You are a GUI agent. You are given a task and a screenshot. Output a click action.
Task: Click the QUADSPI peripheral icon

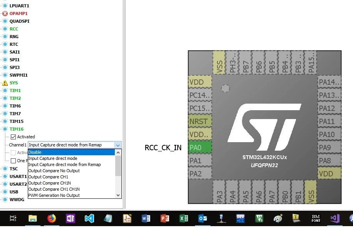point(5,21)
